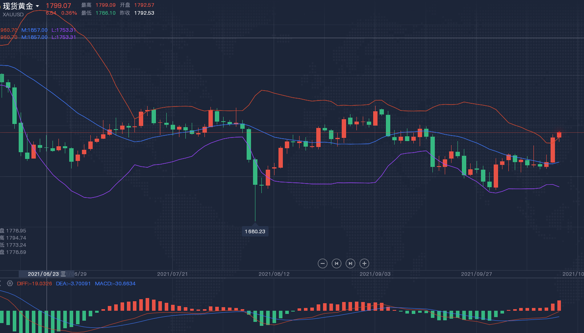Click the 现货黄金 instrument title
This screenshot has width=584, height=333.
point(18,6)
